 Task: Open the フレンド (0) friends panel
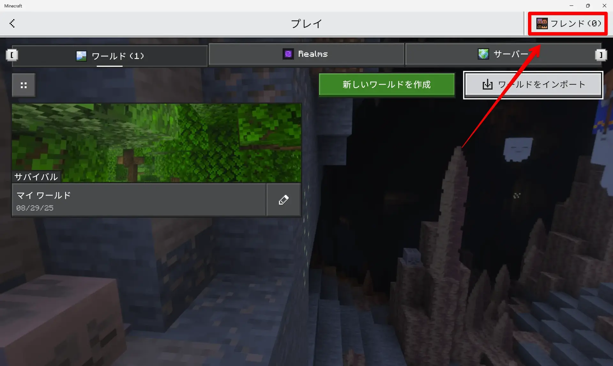pos(568,23)
